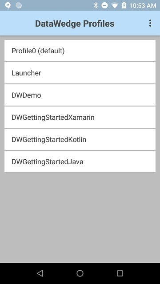160x284 pixels.
Task: Open the Launcher profile
Action: [80, 73]
